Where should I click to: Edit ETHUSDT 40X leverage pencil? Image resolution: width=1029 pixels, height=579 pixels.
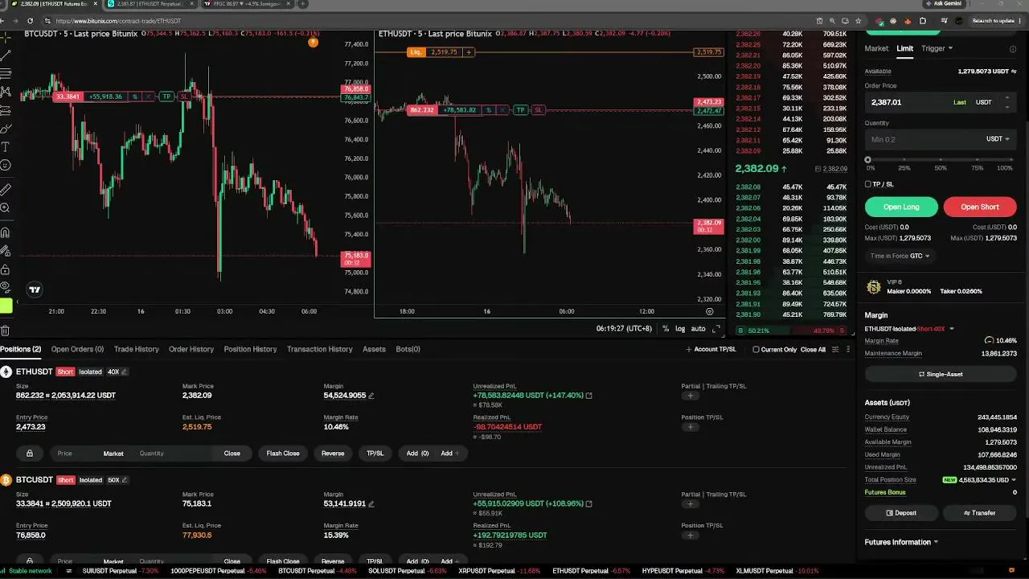(124, 372)
